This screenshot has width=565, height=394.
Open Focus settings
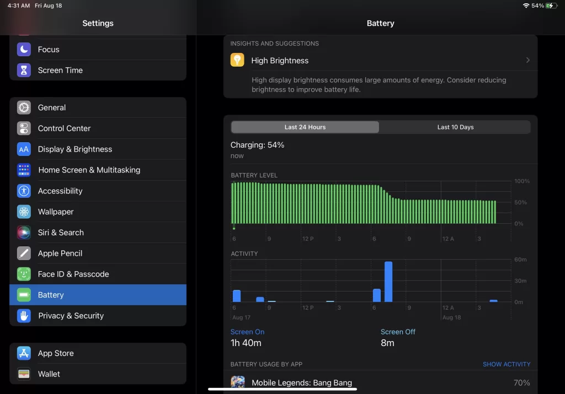(x=98, y=49)
